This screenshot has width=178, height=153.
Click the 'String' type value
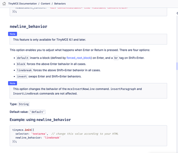[24, 104]
